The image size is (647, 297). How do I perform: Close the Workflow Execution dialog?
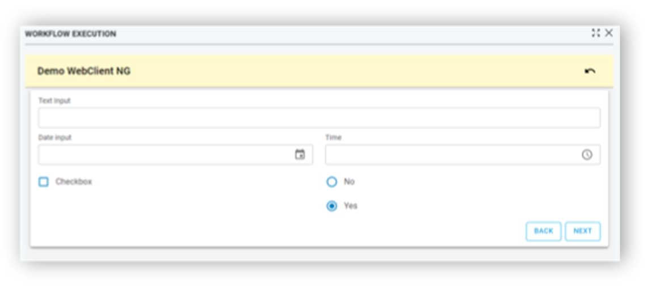coord(608,33)
